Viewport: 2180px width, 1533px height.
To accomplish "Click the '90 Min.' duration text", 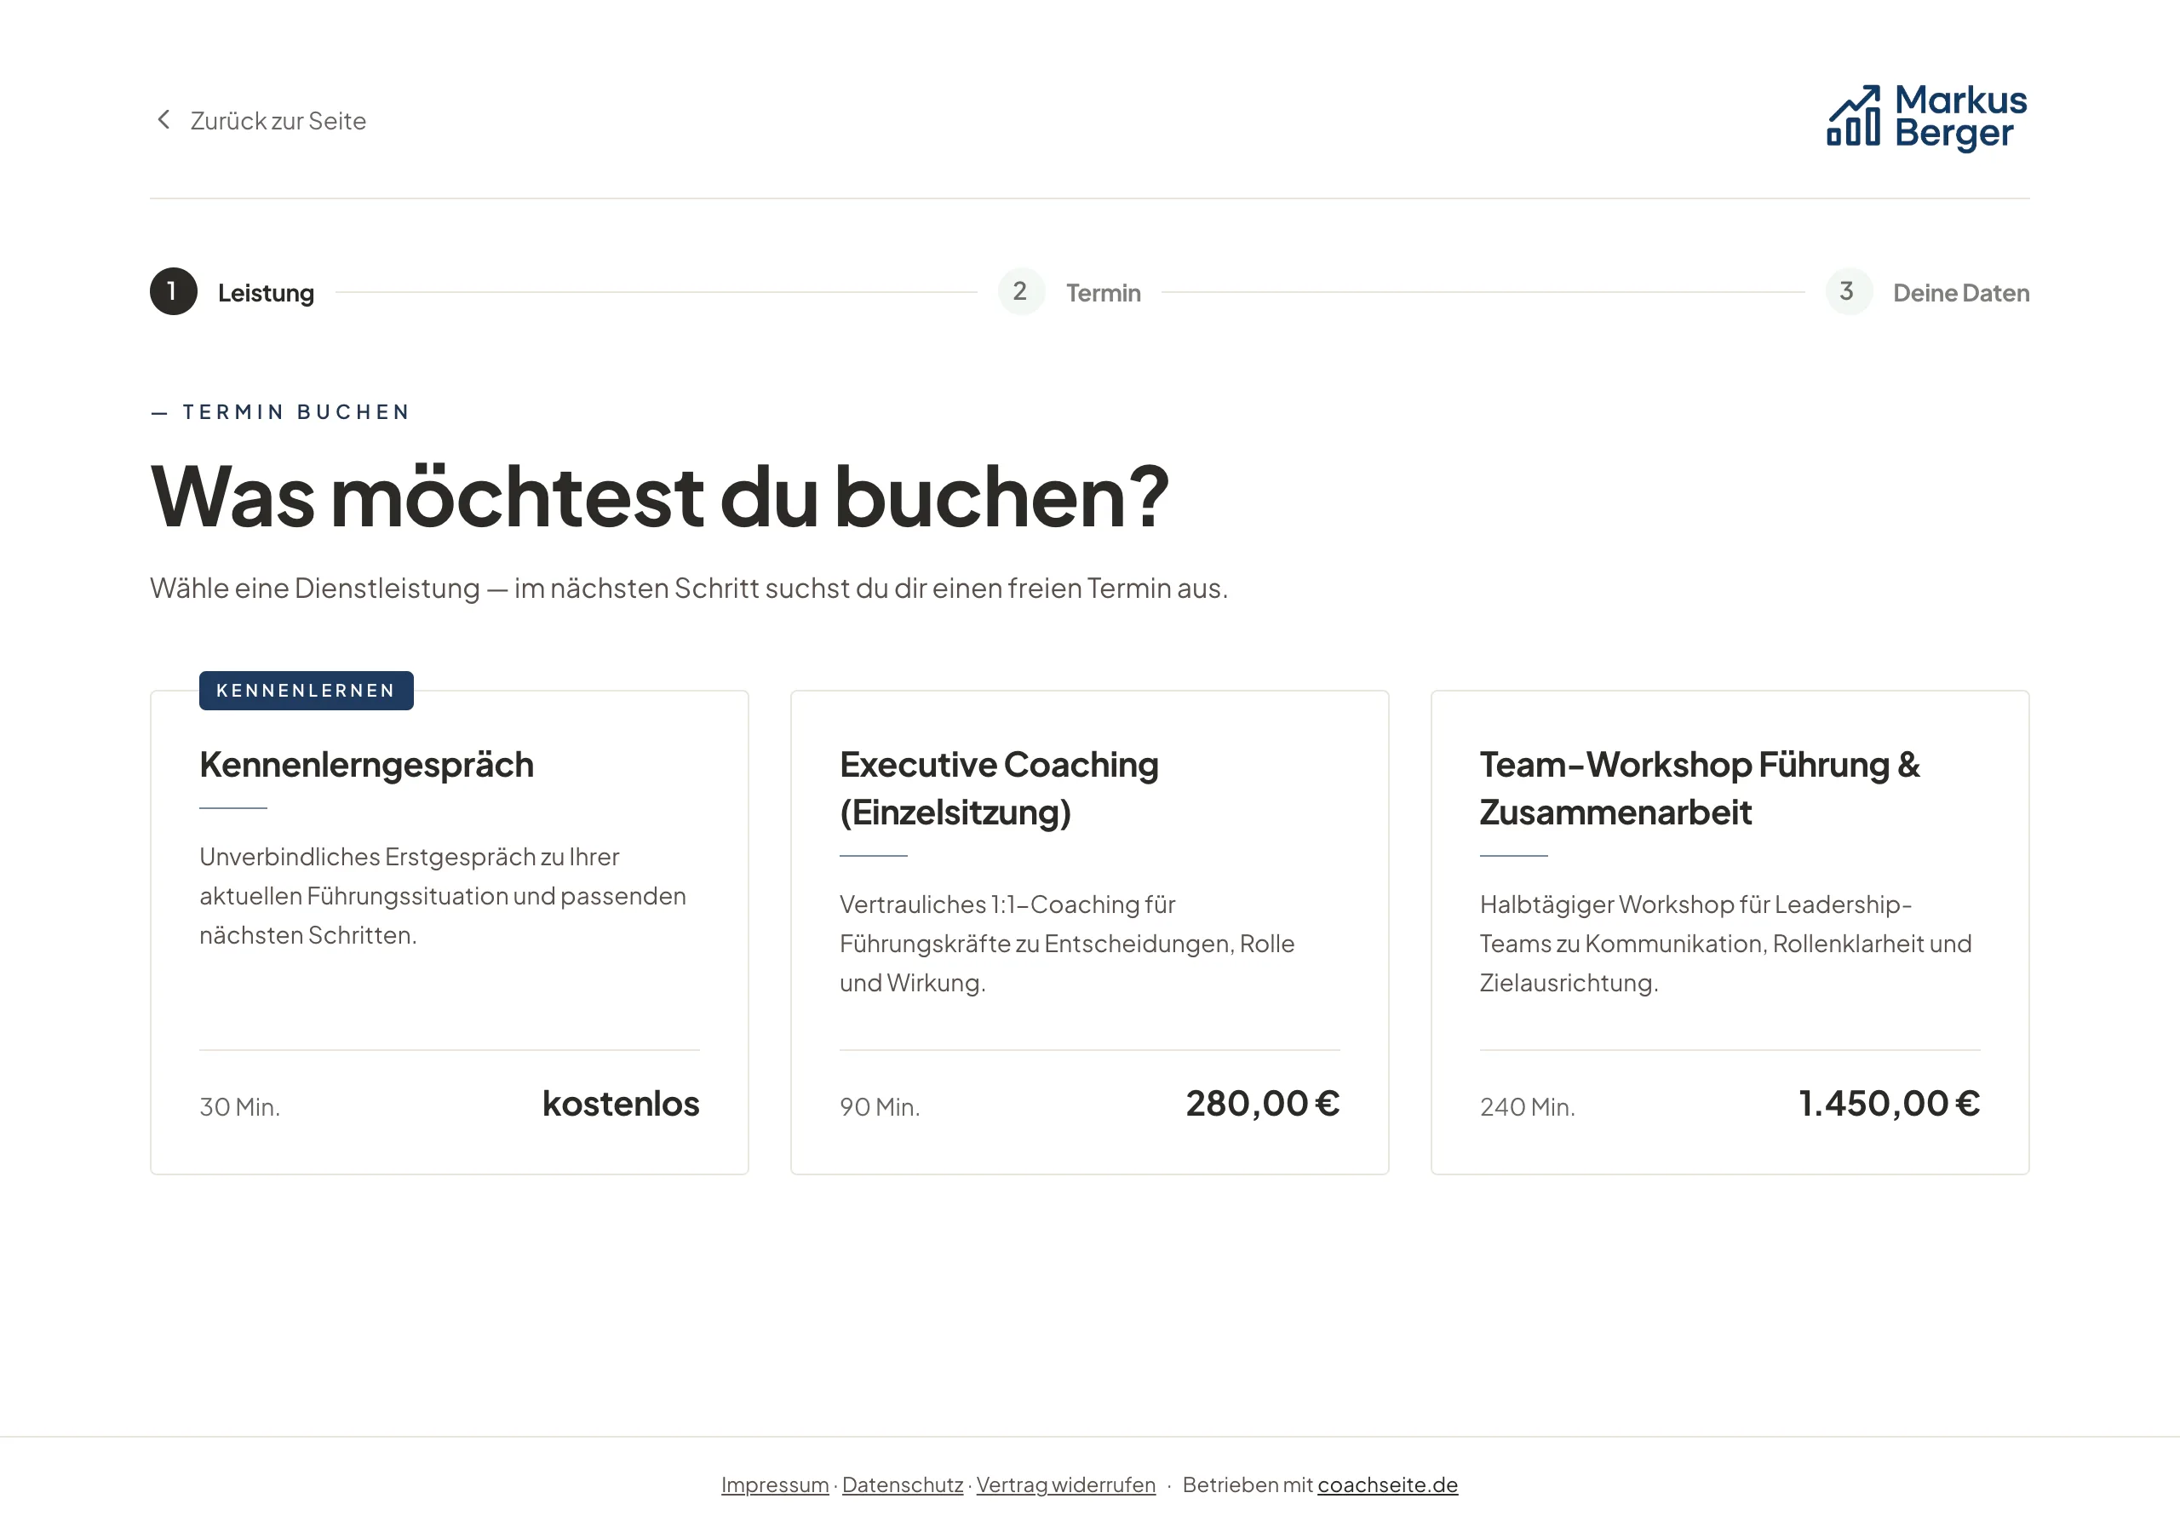I will pyautogui.click(x=879, y=1106).
